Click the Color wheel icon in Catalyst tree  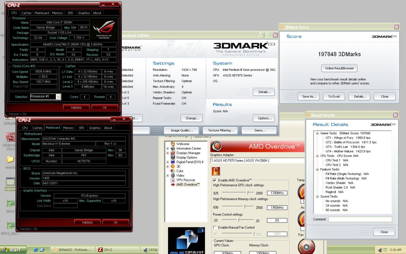[173, 171]
